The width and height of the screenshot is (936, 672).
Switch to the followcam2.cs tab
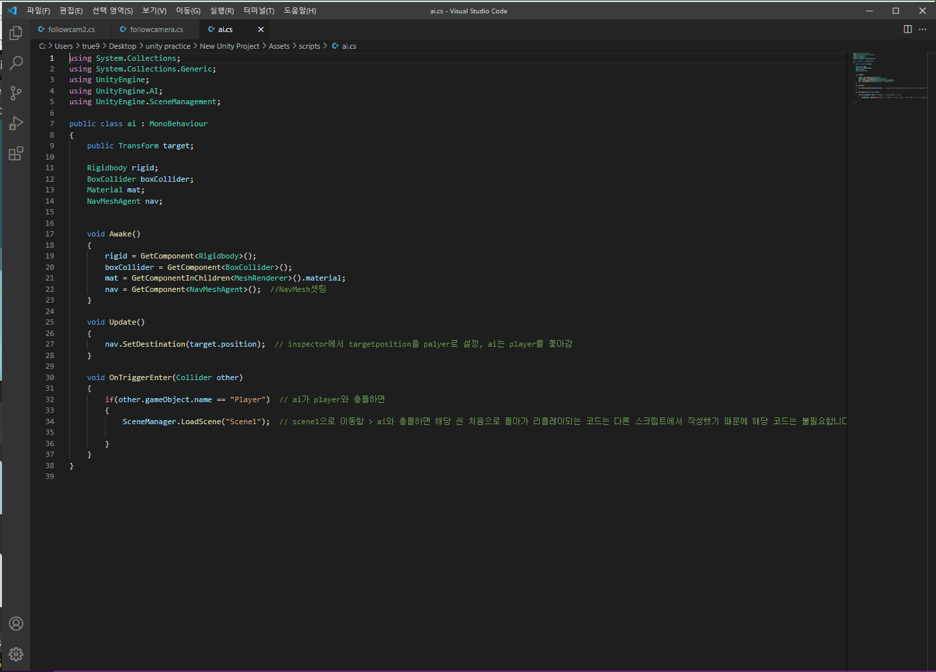pos(71,29)
